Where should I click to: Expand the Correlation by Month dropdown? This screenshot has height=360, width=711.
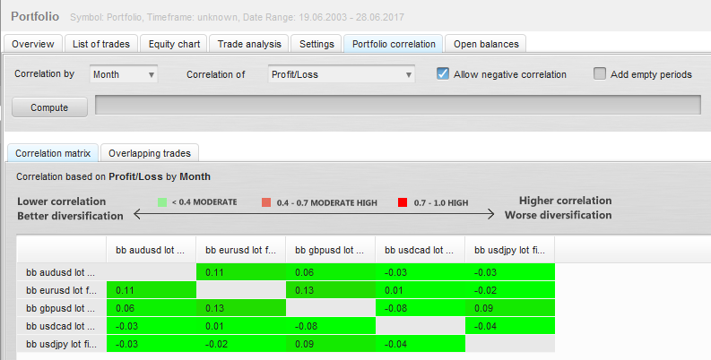pyautogui.click(x=124, y=74)
